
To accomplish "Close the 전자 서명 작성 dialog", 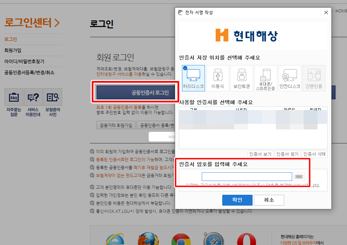I will pyautogui.click(x=326, y=12).
